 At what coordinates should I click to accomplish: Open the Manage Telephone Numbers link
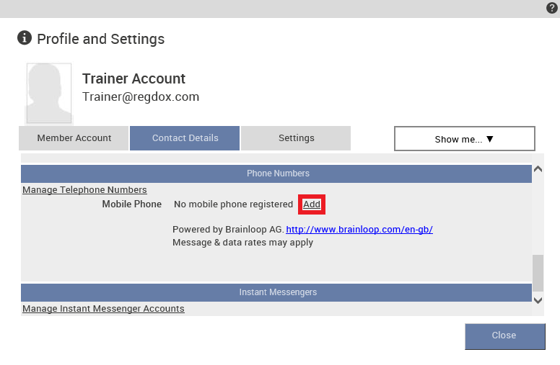tap(84, 189)
